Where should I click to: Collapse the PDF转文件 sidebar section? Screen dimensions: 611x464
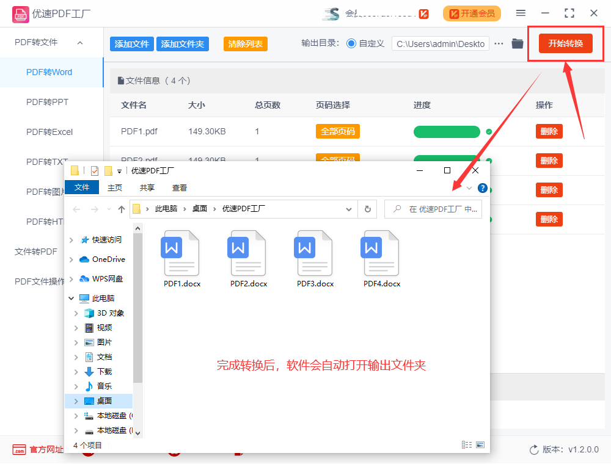click(80, 43)
